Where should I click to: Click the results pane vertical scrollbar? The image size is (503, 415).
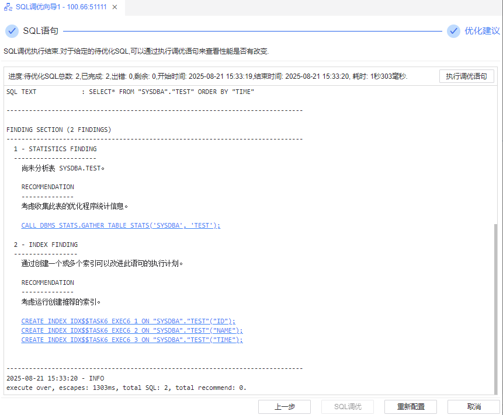(495, 309)
